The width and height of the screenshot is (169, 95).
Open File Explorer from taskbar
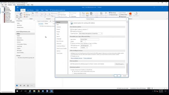[34, 91]
